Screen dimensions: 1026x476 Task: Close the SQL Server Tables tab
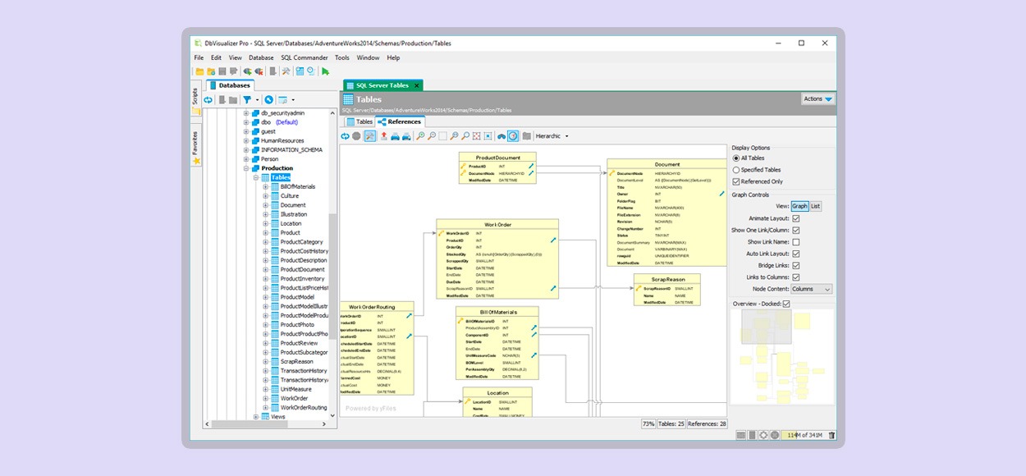pos(417,85)
